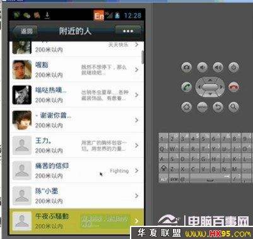
Task: Click the emulator volume up button
Action: 218,67
